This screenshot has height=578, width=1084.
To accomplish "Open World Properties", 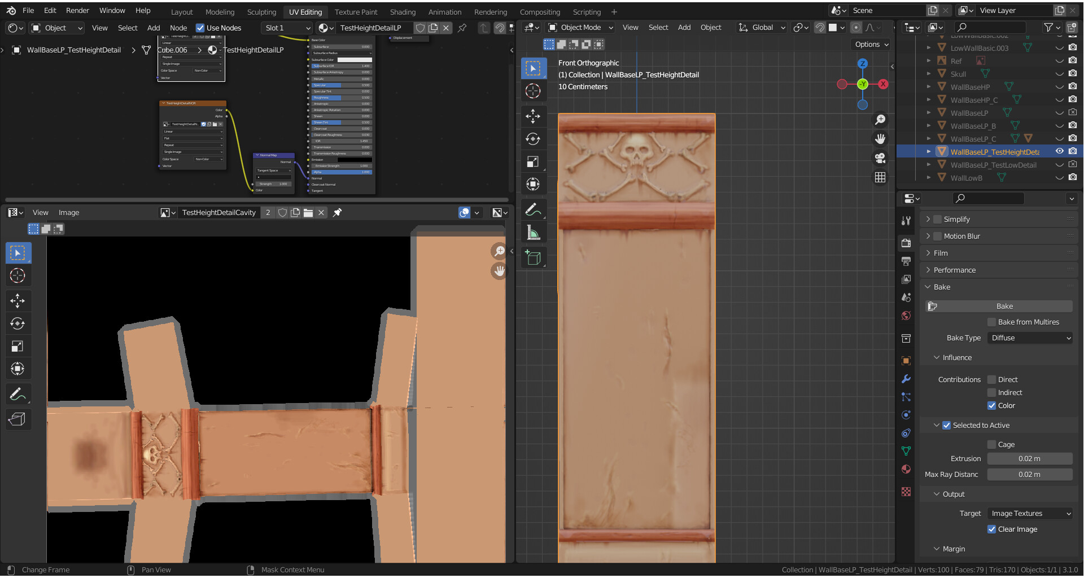I will (906, 316).
